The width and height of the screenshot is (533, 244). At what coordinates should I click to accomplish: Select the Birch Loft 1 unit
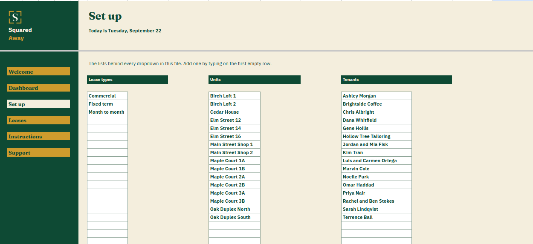coord(235,96)
